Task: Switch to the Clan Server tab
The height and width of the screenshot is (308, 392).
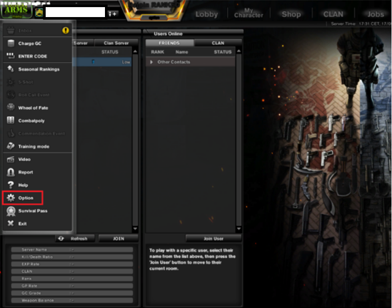Action: click(116, 43)
